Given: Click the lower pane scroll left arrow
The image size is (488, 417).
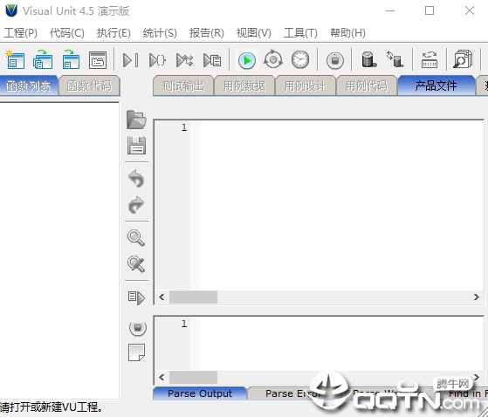Looking at the screenshot, I should pos(162,377).
